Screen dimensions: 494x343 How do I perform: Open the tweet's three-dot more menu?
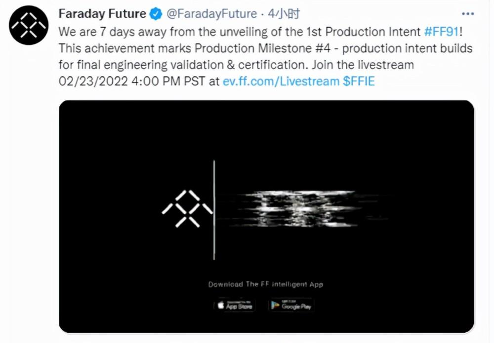pos(467,14)
